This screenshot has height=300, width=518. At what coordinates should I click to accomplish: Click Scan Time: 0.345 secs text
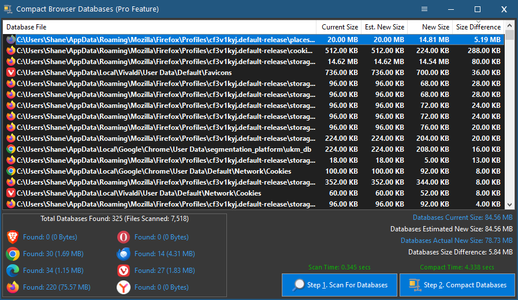coord(340,267)
